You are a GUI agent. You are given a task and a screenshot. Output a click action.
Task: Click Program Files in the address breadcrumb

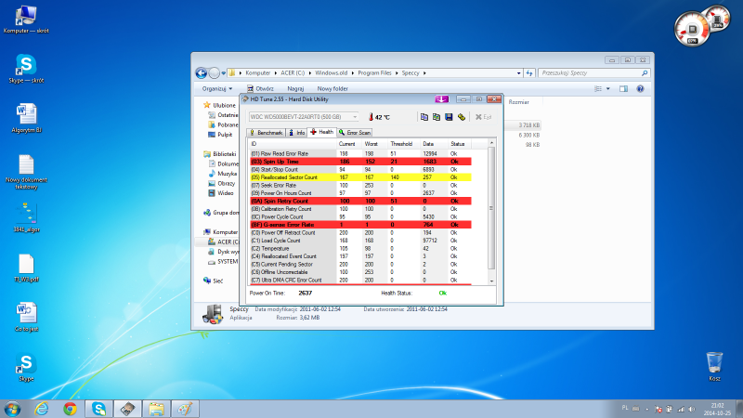pyautogui.click(x=375, y=73)
